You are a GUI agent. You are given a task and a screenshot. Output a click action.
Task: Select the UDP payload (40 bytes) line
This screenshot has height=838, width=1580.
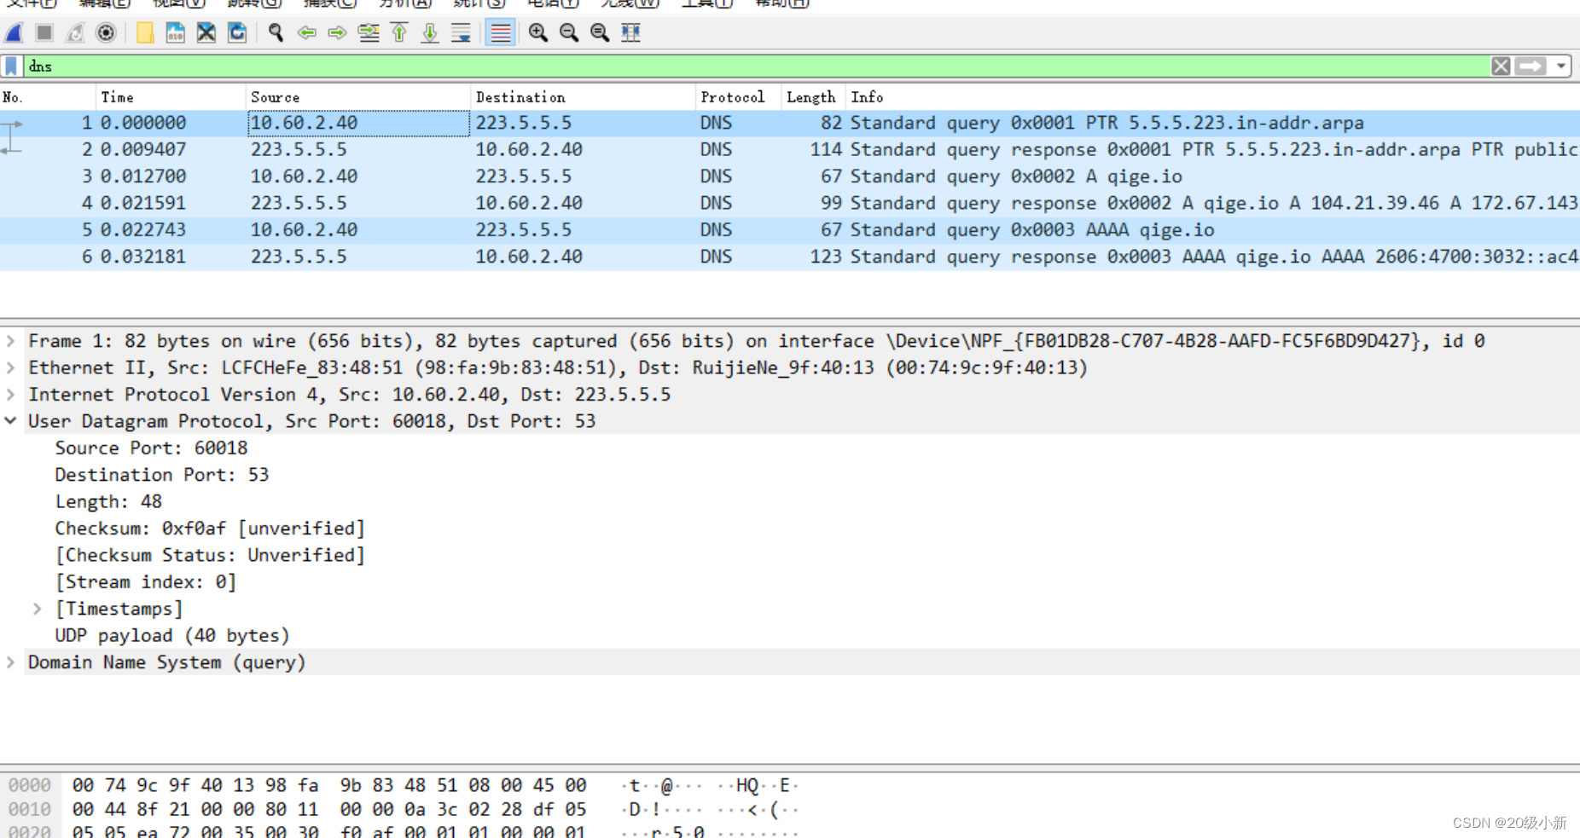(x=172, y=636)
